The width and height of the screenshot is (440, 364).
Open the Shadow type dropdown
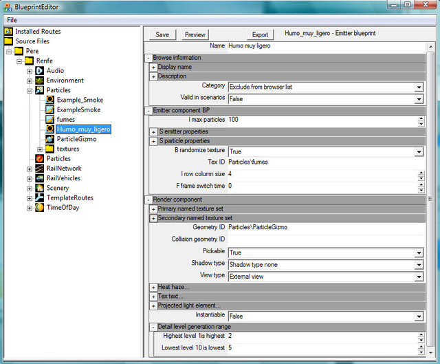[418, 265]
